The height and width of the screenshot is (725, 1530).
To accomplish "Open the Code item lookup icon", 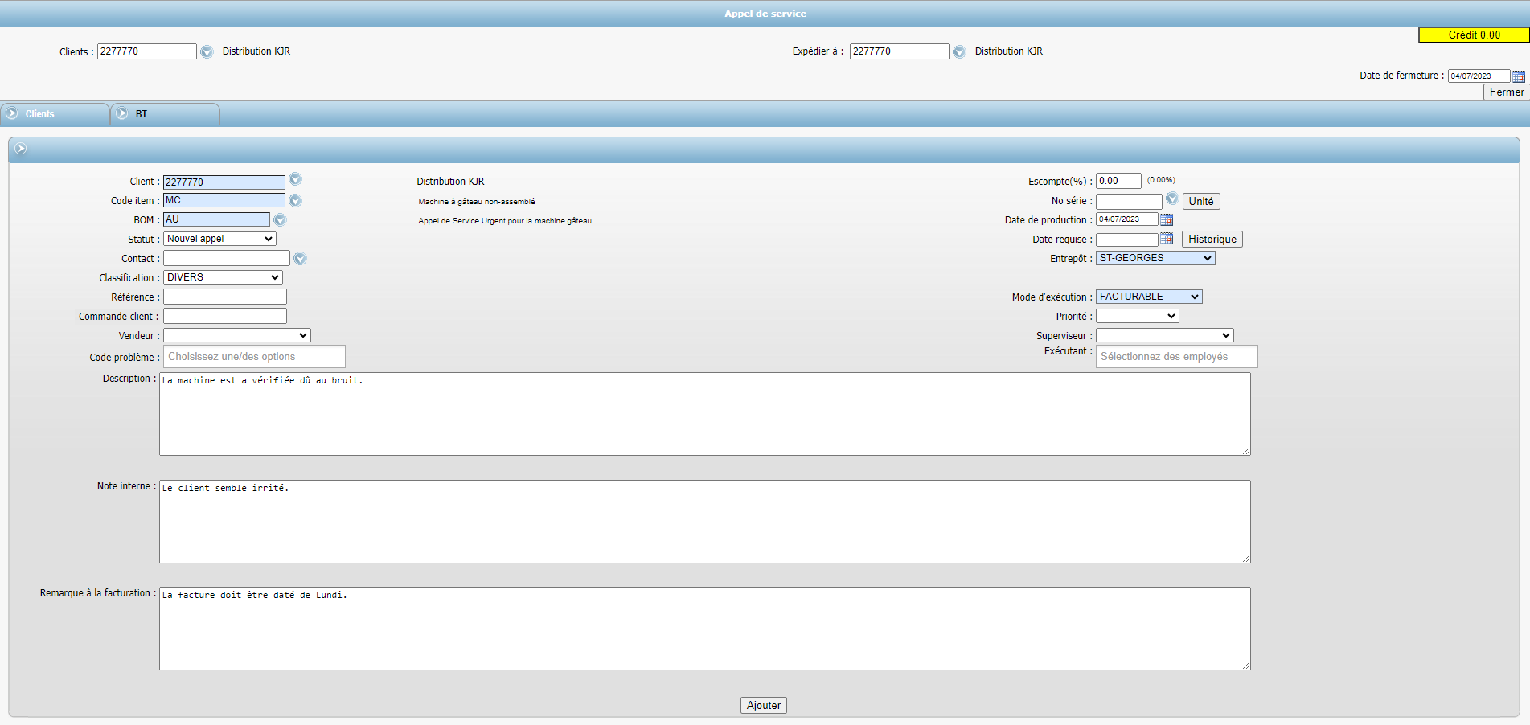I will 294,200.
